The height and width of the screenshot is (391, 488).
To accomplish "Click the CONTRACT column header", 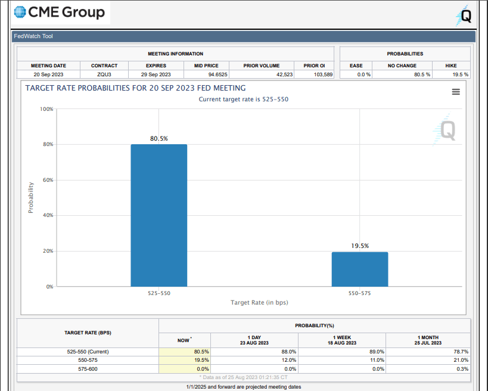I will [x=104, y=66].
